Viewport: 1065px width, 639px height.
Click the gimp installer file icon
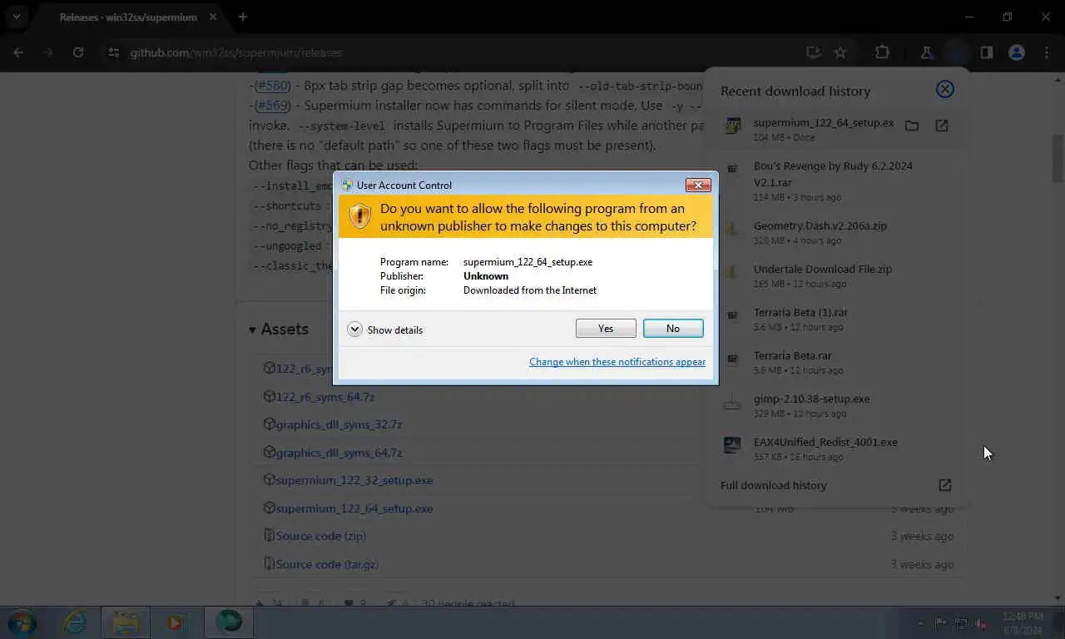point(732,402)
